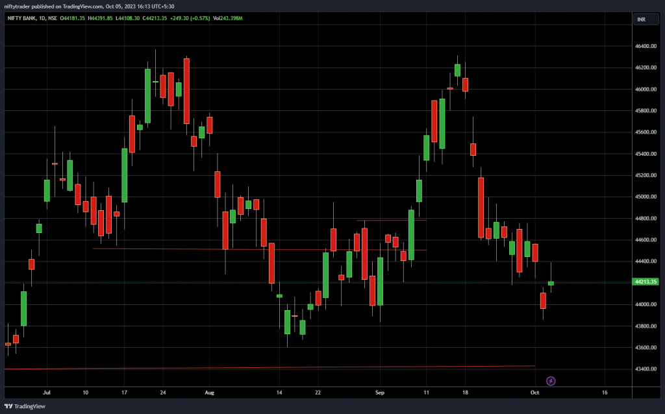Viewport: 665px width, 414px height.
Task: Click the close value C44213.35
Action: pyautogui.click(x=155, y=18)
